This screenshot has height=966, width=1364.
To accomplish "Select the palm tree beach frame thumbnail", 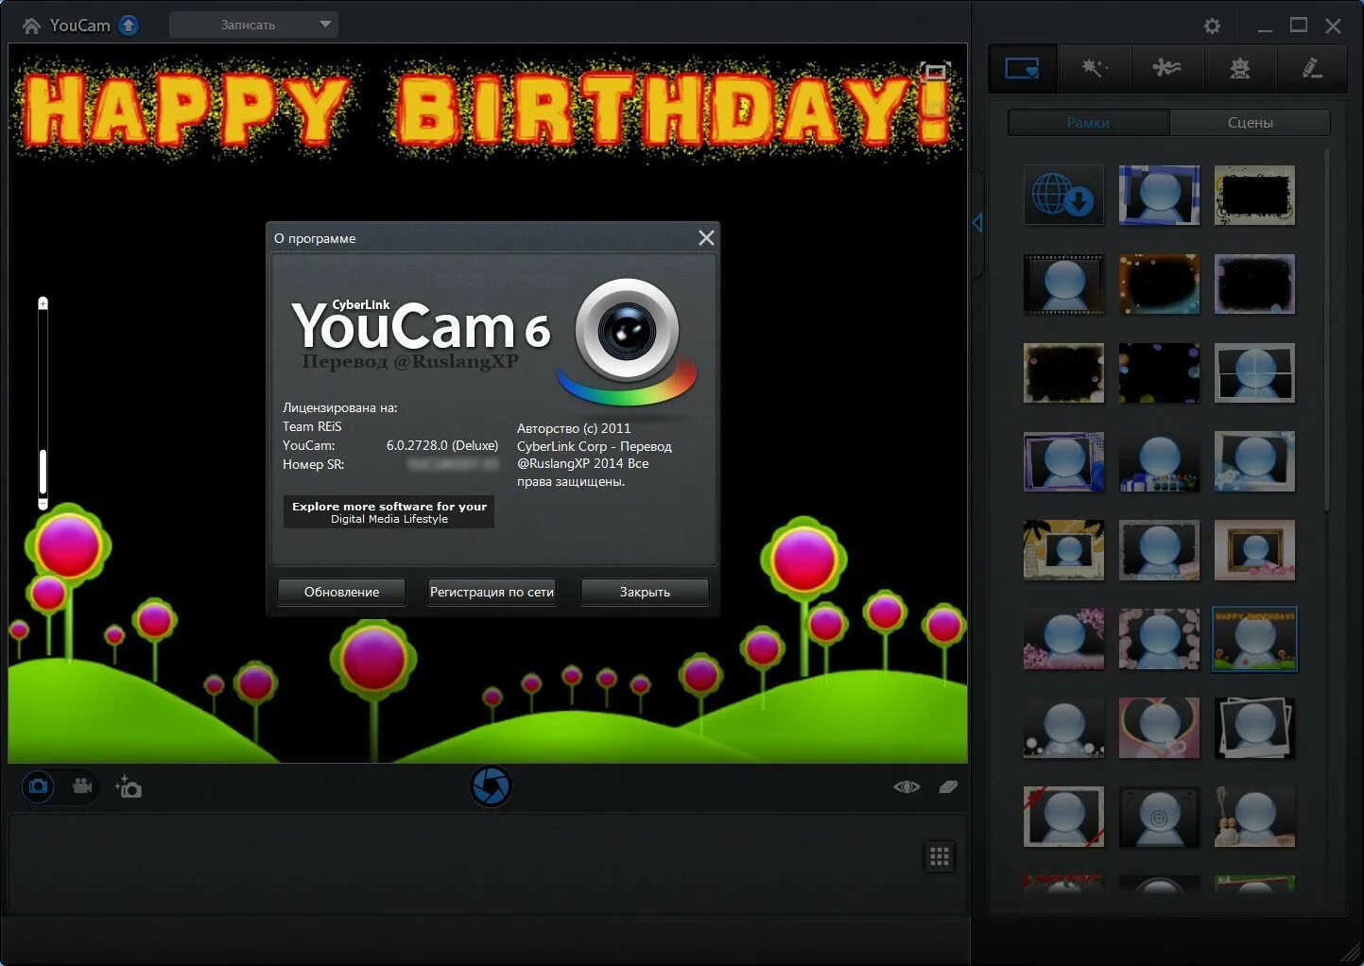I will pyautogui.click(x=1063, y=550).
